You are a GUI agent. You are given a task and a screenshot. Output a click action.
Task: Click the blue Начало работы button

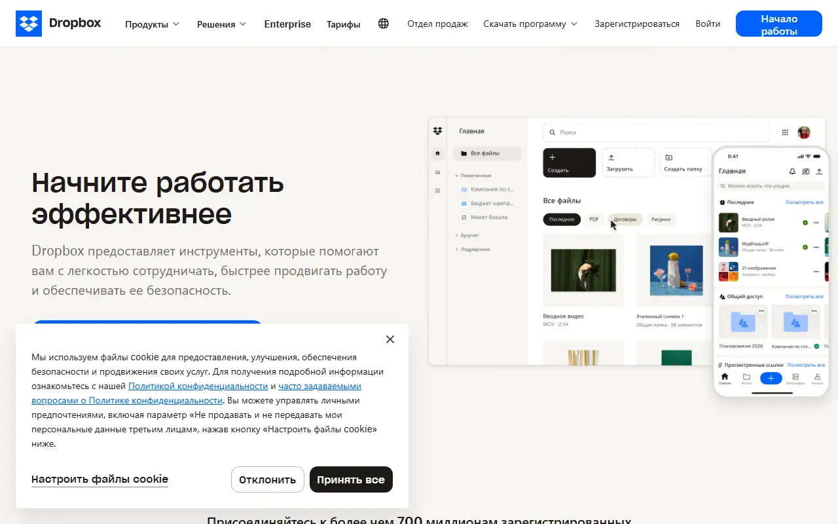point(779,24)
